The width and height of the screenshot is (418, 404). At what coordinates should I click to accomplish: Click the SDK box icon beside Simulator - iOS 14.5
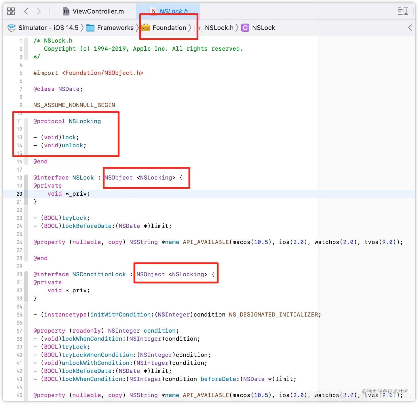coord(11,28)
